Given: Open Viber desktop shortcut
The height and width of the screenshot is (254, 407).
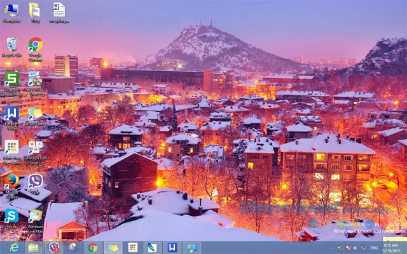Looking at the screenshot, I should point(36,184).
